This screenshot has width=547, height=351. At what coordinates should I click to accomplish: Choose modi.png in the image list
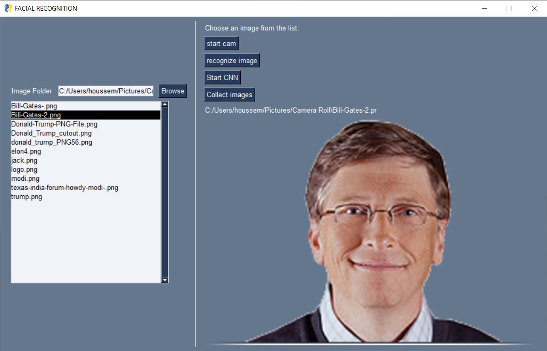[26, 178]
